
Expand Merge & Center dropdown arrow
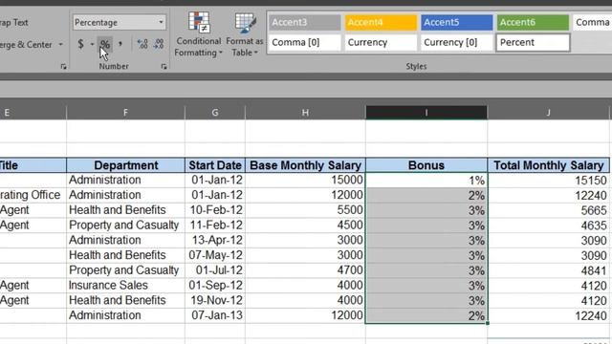[x=60, y=45]
